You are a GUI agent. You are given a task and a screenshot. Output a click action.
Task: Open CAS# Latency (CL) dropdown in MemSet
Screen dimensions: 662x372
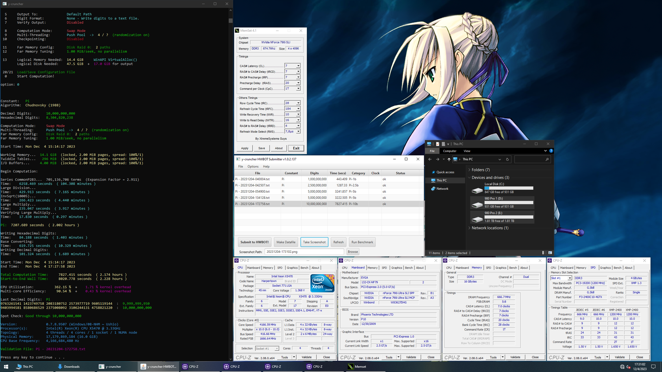pos(298,66)
